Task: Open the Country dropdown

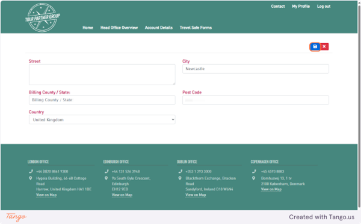Action: point(102,120)
